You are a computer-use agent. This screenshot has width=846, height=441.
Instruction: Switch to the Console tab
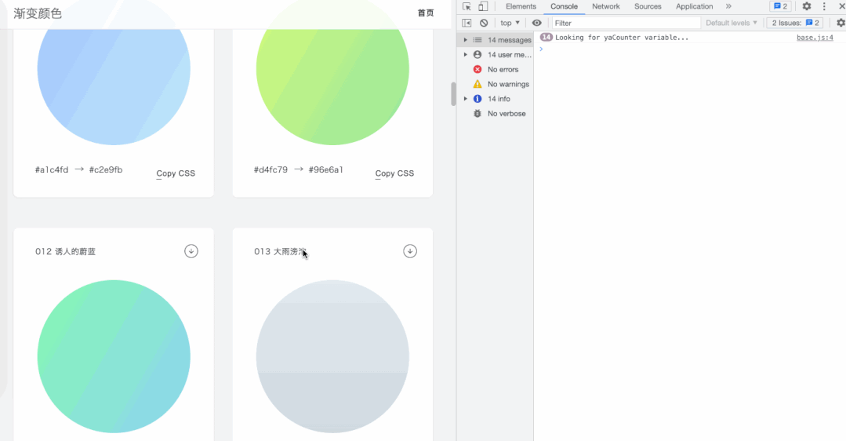point(564,6)
